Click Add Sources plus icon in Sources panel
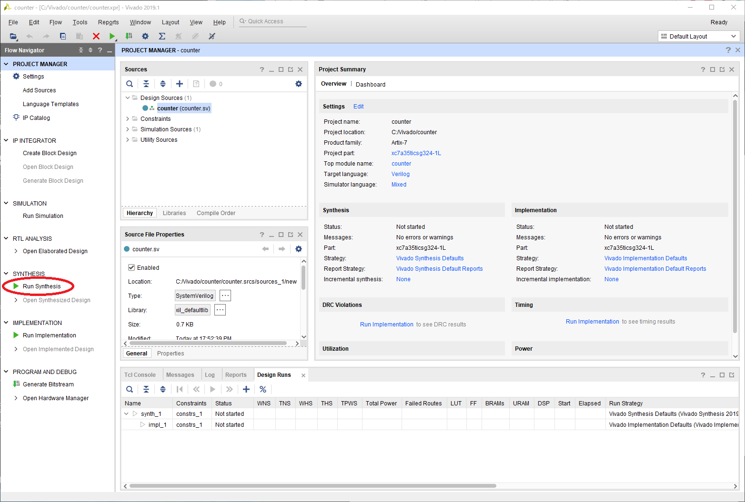The height and width of the screenshot is (502, 745). (x=180, y=84)
